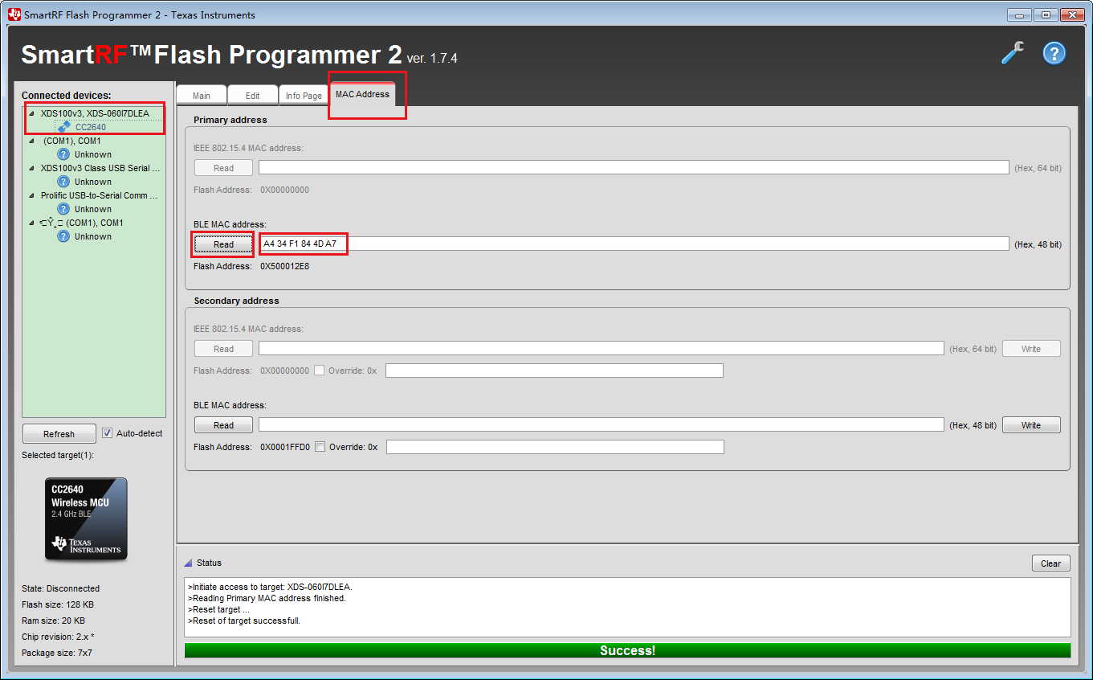Open help with the question mark icon
1093x680 pixels.
(1054, 53)
